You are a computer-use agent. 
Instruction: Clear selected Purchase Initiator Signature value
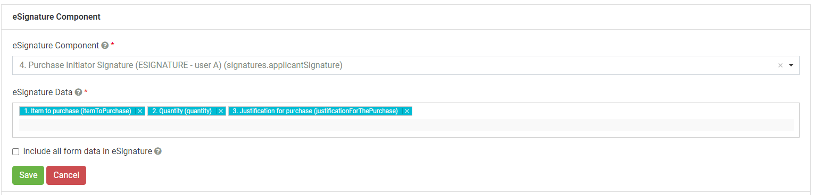tap(780, 65)
